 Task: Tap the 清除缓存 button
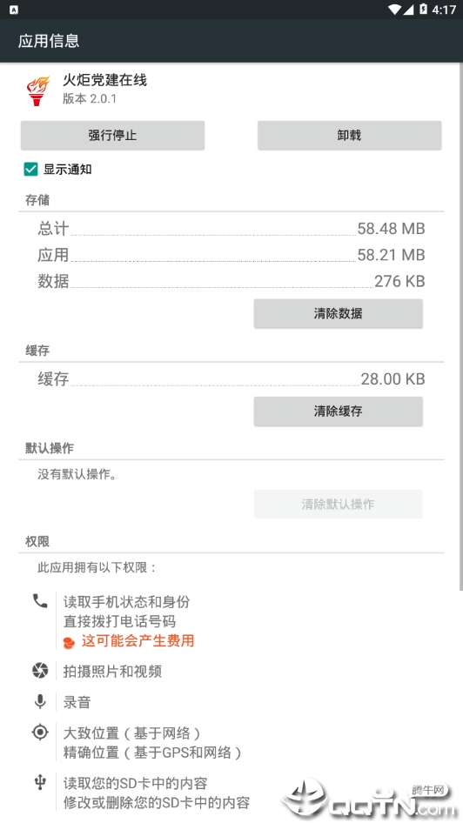tap(338, 411)
